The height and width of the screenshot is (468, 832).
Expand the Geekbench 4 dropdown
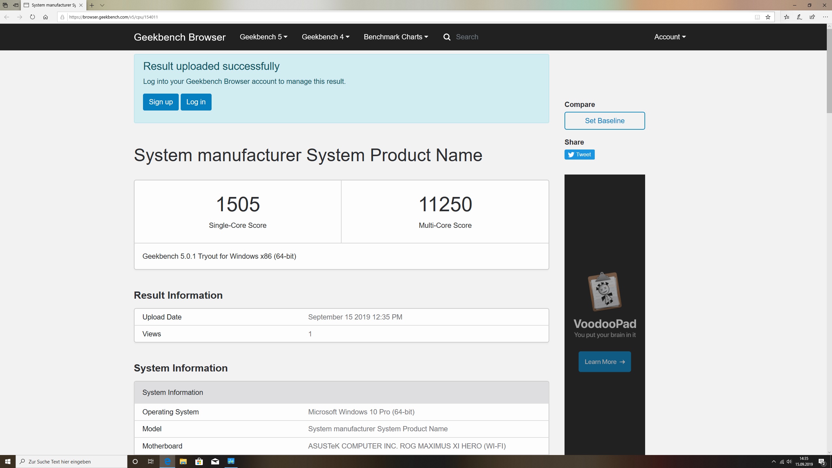pos(325,37)
